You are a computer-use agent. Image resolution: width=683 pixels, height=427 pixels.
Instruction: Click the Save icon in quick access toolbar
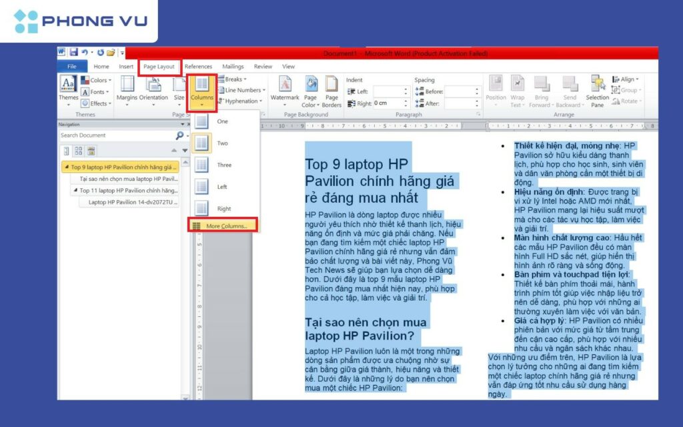(x=73, y=53)
